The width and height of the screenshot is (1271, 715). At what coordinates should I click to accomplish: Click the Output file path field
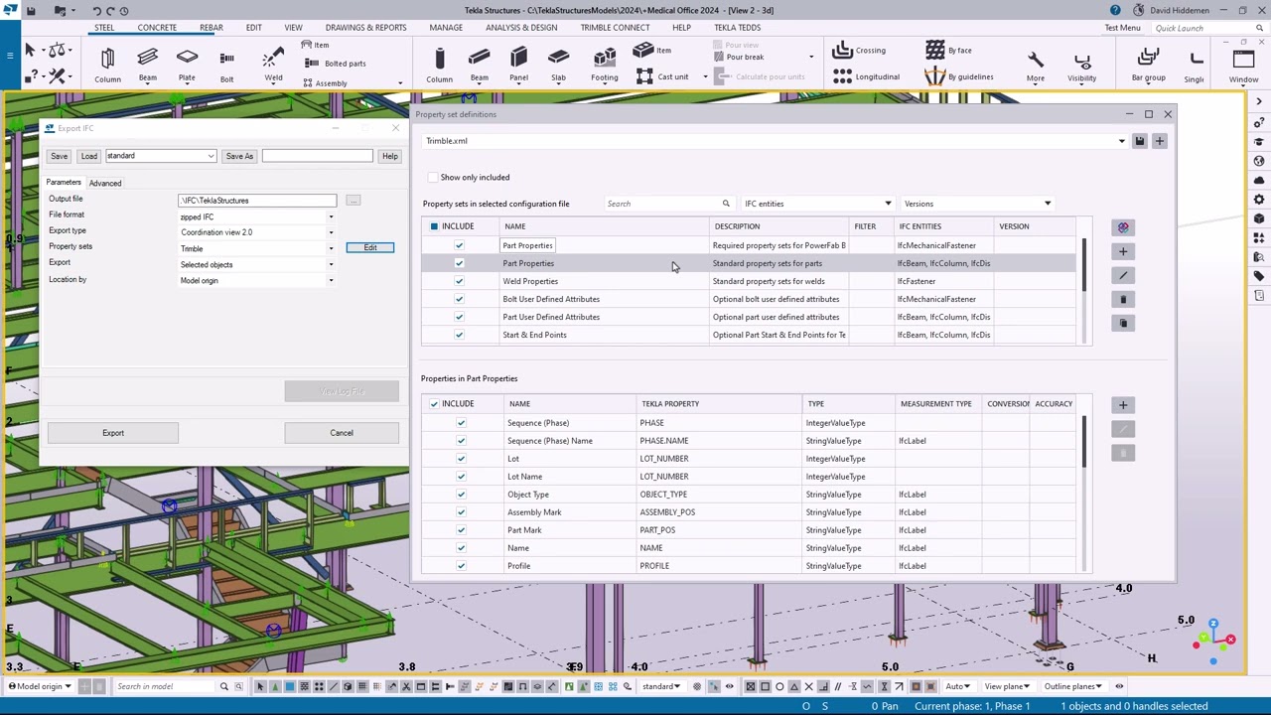click(x=256, y=201)
